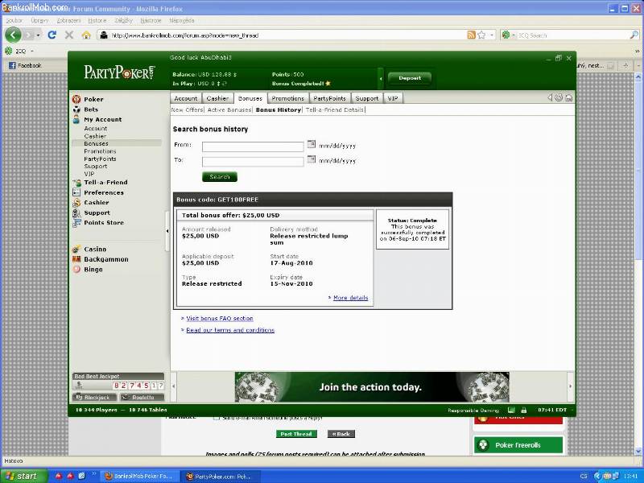Click the RSS feed icon in address bar
Image resolution: width=644 pixels, height=483 pixels.
point(472,35)
